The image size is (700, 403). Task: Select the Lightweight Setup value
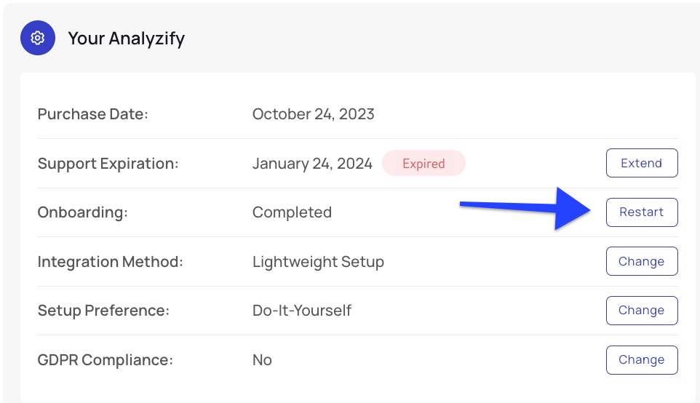pos(318,262)
